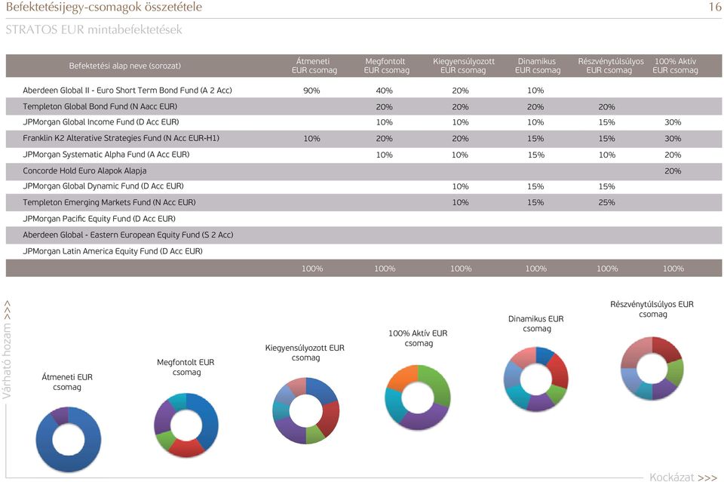
Task: Click the 100% total under the Átmeneti column
Action: click(312, 269)
